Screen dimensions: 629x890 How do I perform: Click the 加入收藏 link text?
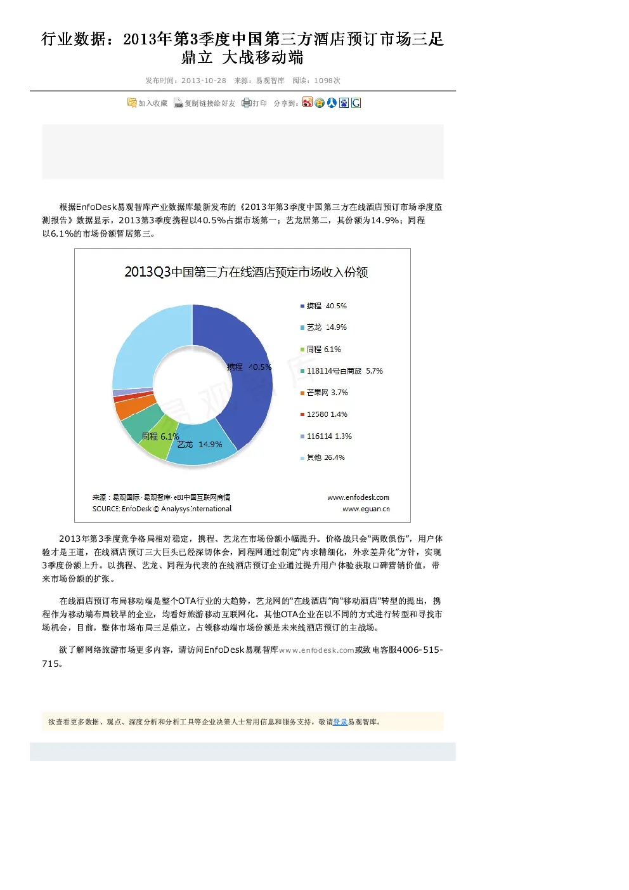pos(153,103)
